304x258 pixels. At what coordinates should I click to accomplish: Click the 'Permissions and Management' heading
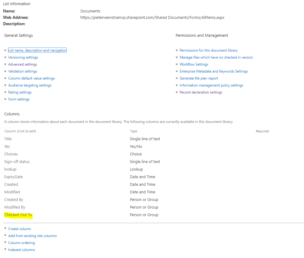pos(202,35)
